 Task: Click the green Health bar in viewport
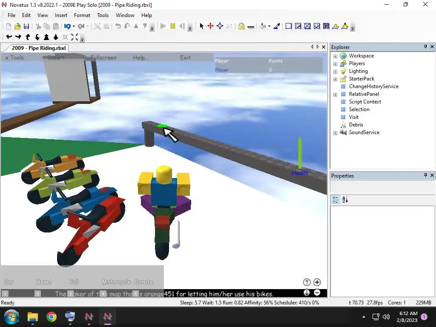300,153
